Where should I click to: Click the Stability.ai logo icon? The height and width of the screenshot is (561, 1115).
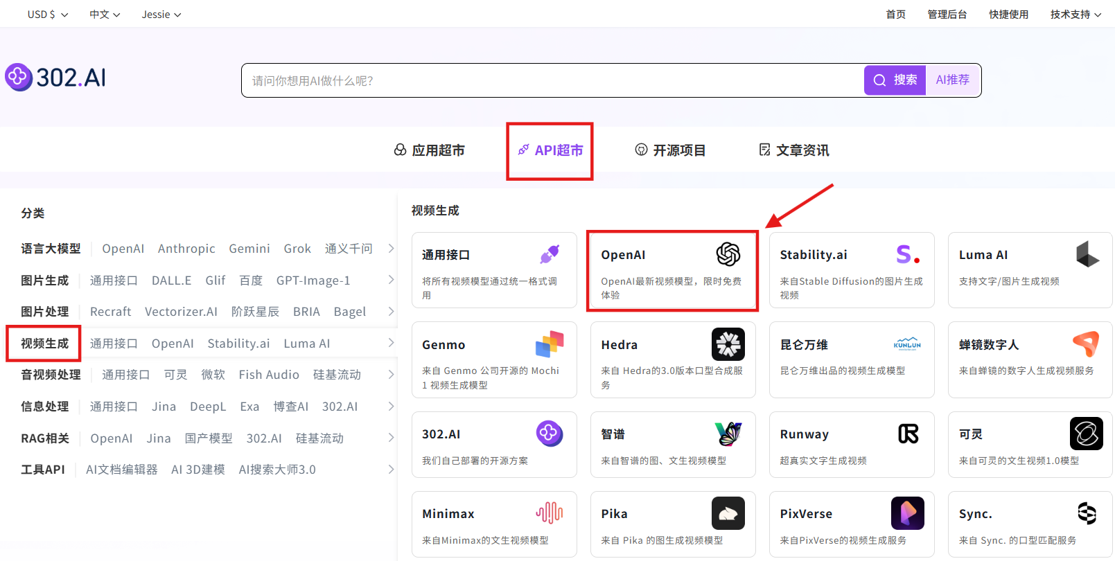pyautogui.click(x=907, y=255)
